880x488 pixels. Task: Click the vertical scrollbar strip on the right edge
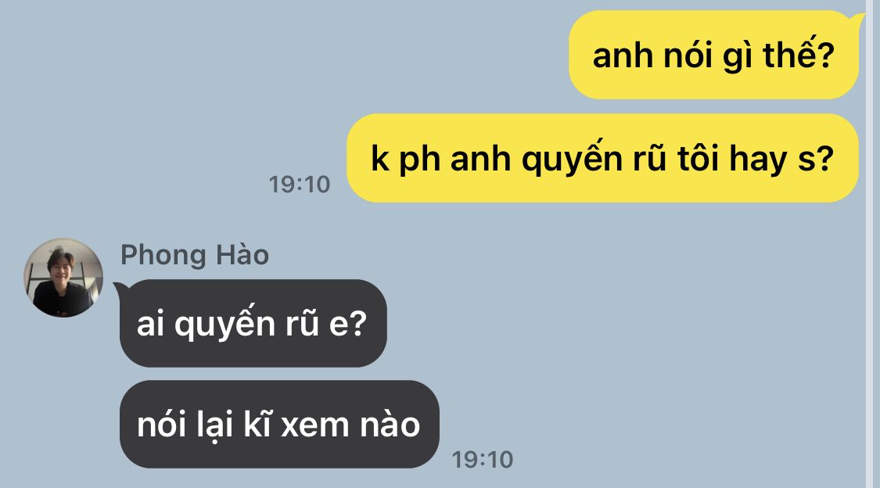tap(873, 244)
